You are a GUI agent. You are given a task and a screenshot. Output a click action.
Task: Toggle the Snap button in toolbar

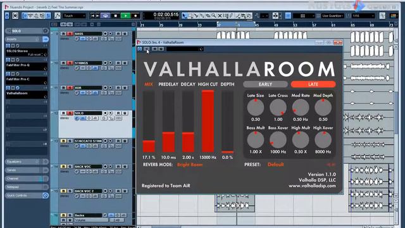coord(288,16)
